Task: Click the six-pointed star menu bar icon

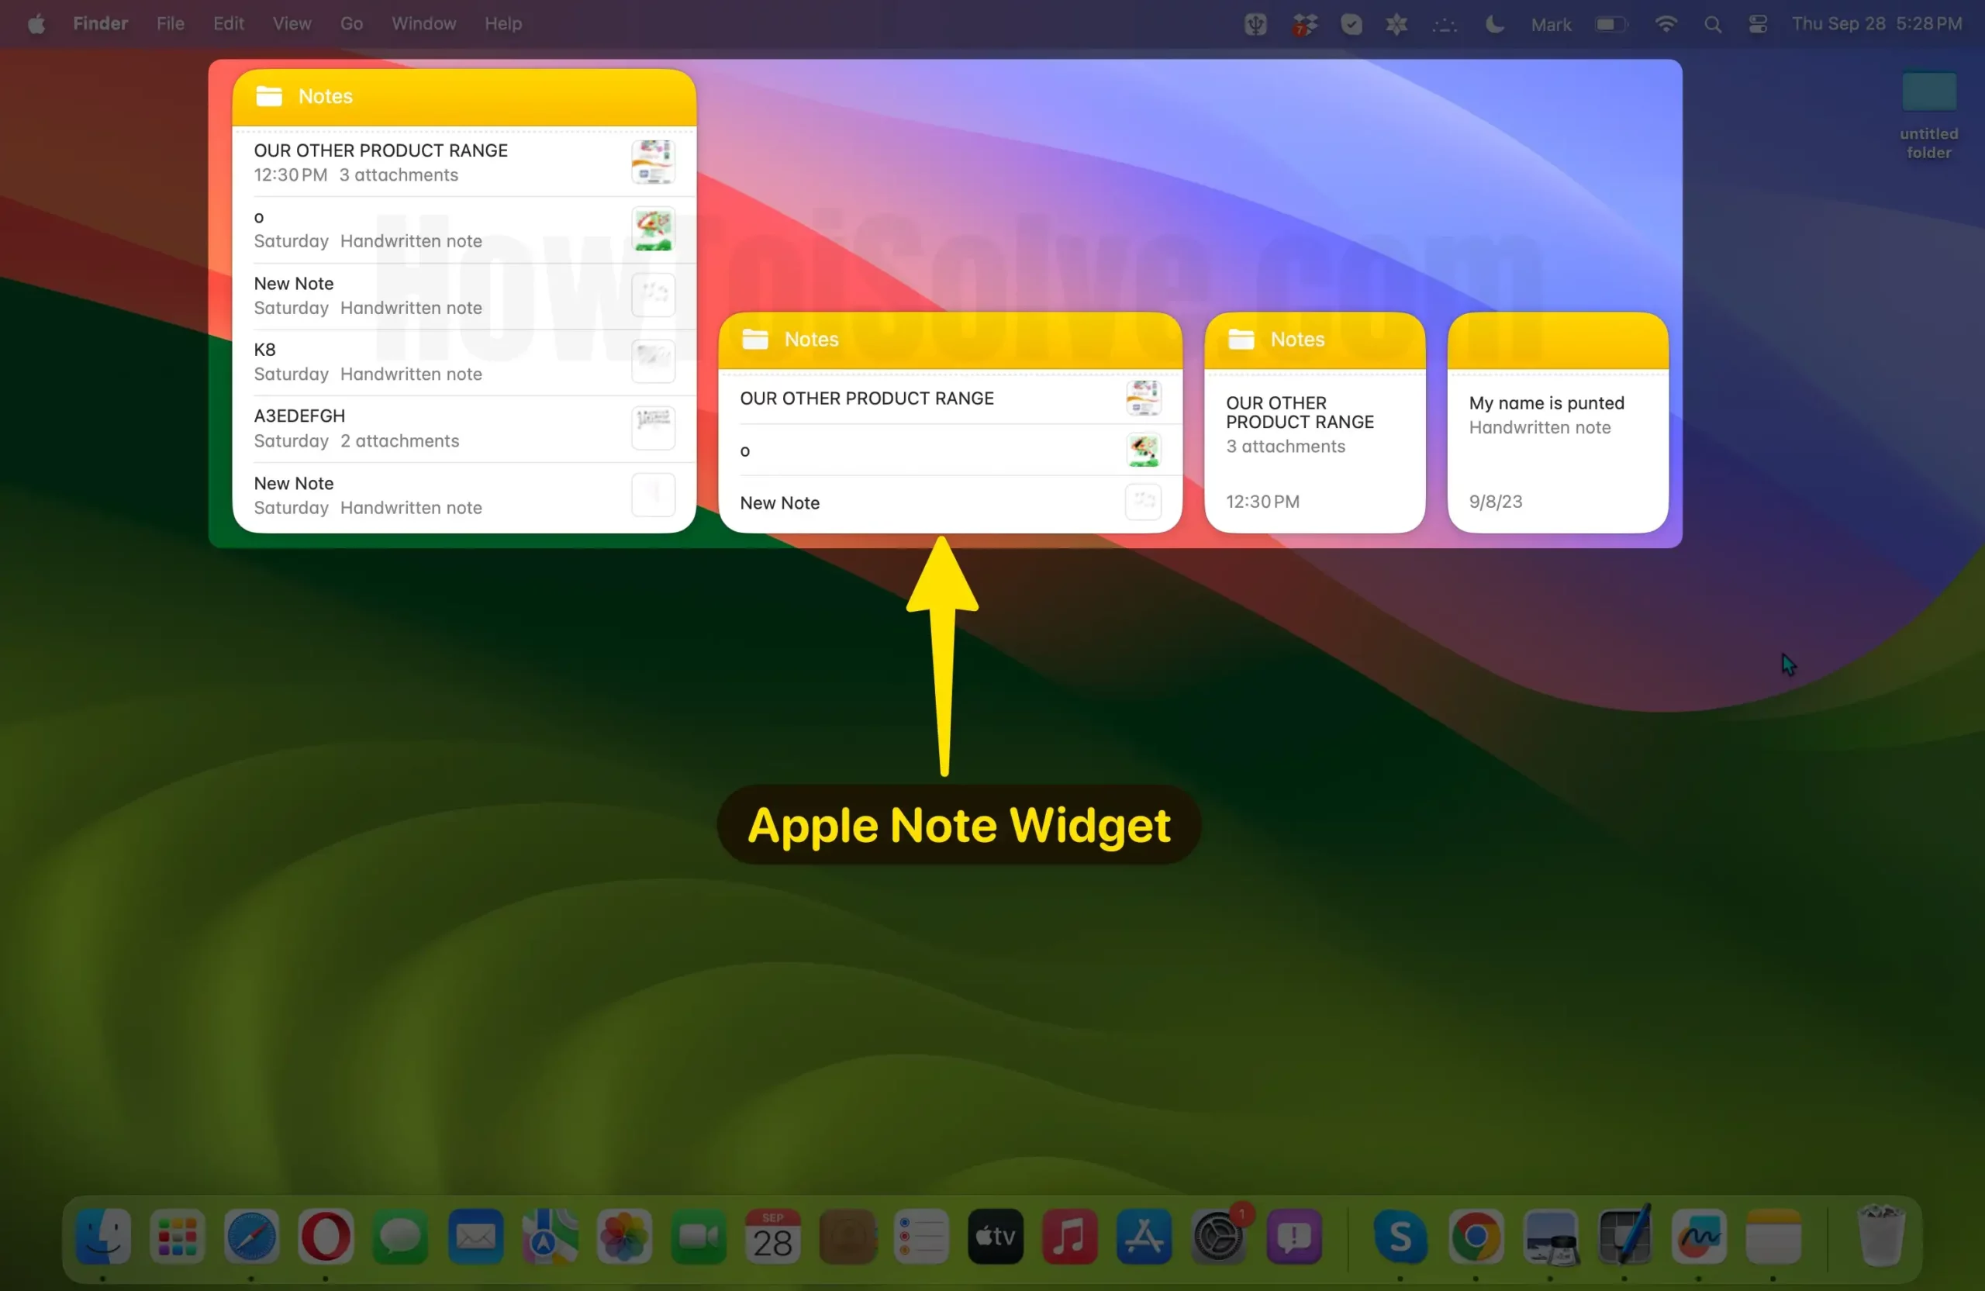Action: tap(1396, 25)
